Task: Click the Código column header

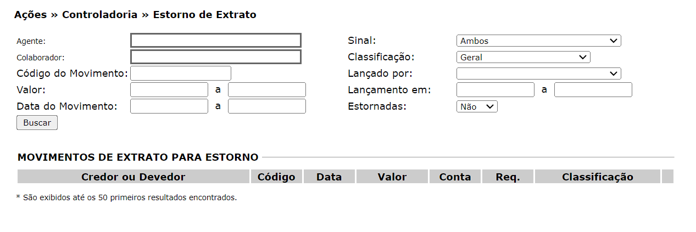Action: 276,177
